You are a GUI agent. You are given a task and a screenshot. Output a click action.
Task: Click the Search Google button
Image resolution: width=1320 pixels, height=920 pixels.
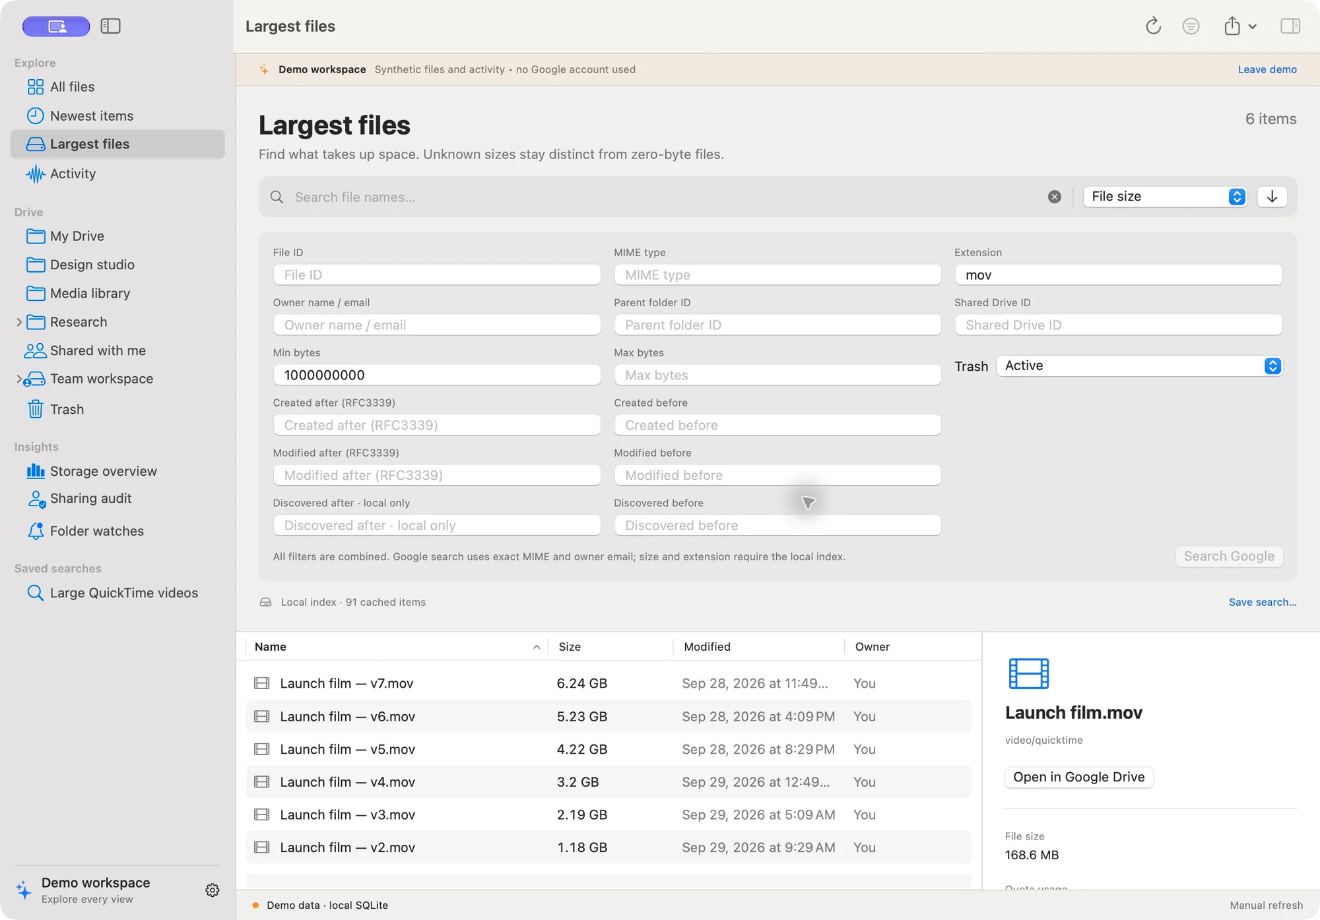(x=1229, y=556)
